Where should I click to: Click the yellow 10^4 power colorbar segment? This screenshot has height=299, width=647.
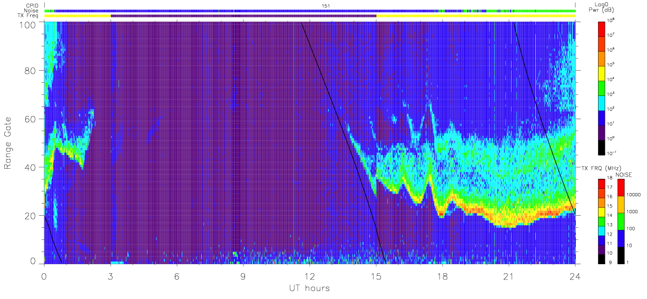pos(602,72)
